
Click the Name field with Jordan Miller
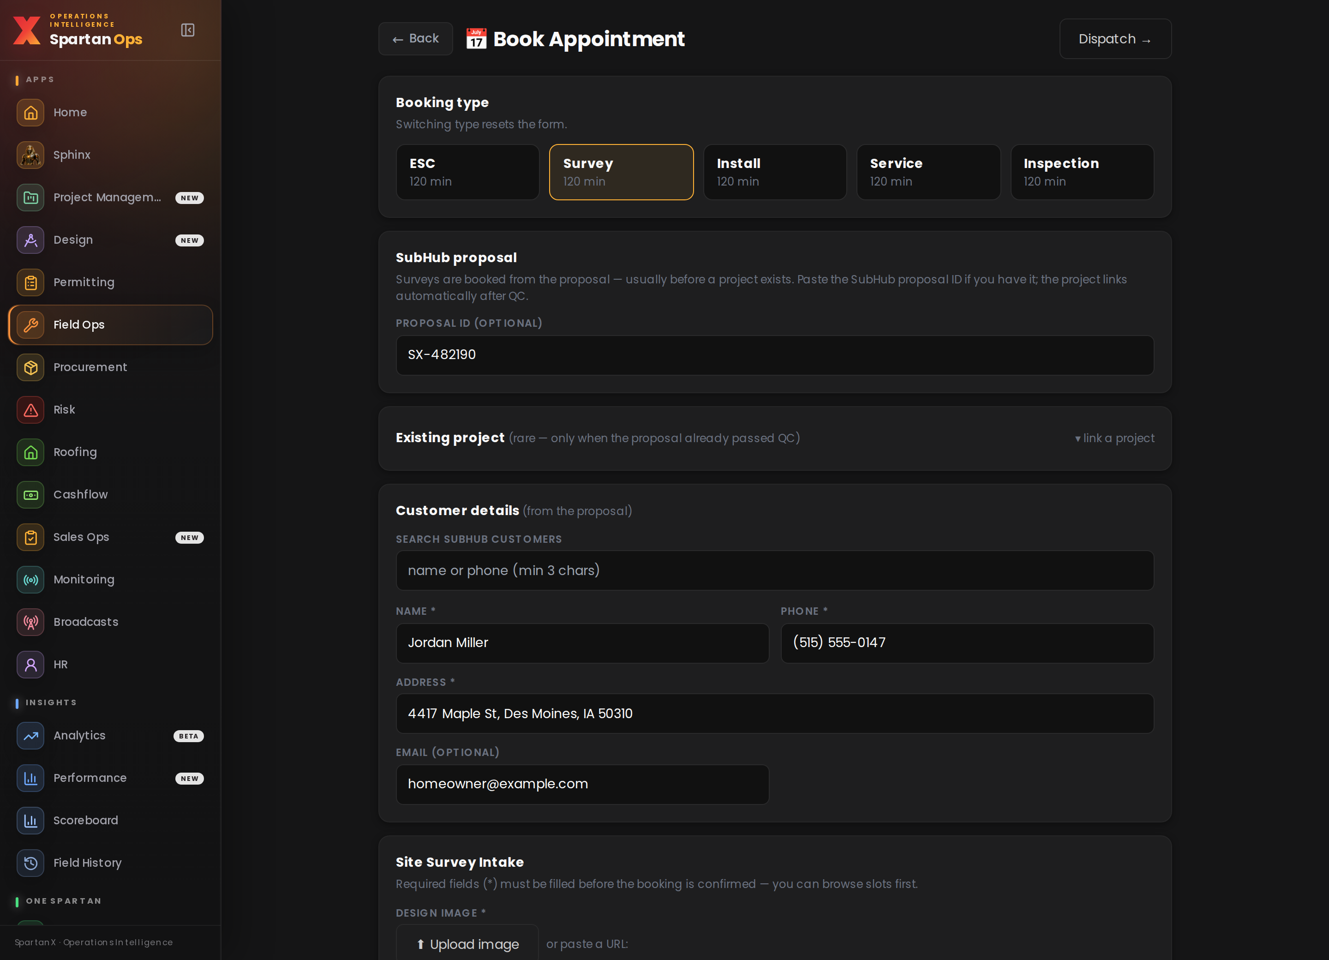tap(582, 643)
